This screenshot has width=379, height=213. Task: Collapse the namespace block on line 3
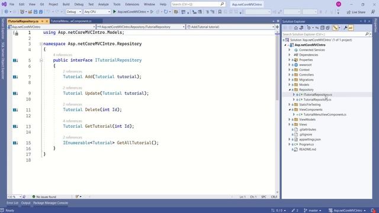click(x=41, y=44)
